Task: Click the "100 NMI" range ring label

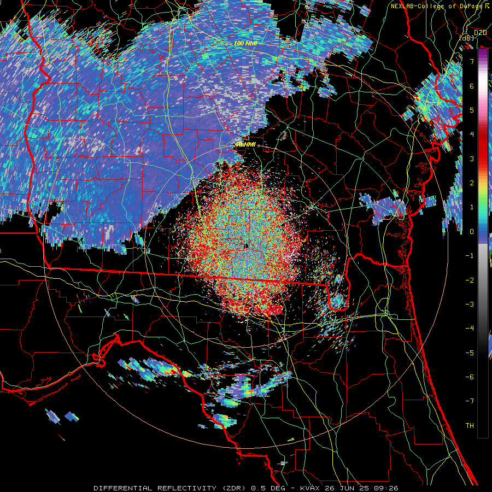Action: pyautogui.click(x=245, y=43)
